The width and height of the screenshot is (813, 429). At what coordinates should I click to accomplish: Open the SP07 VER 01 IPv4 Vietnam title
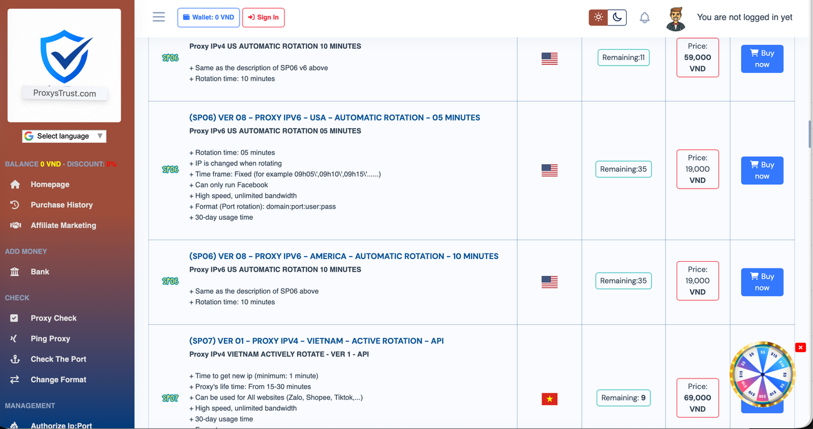(316, 341)
